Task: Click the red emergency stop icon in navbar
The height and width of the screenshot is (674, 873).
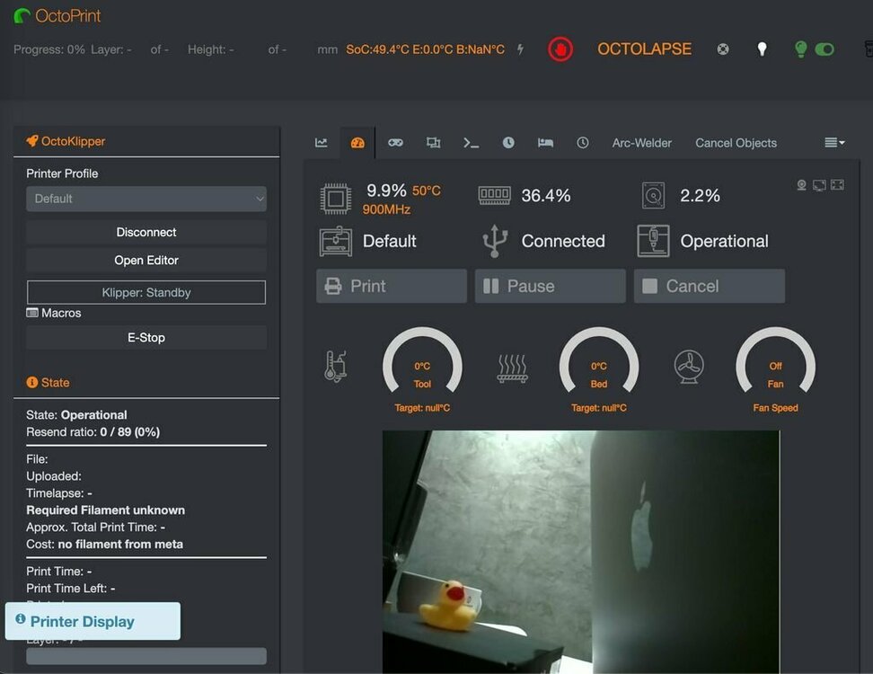Action: [560, 49]
